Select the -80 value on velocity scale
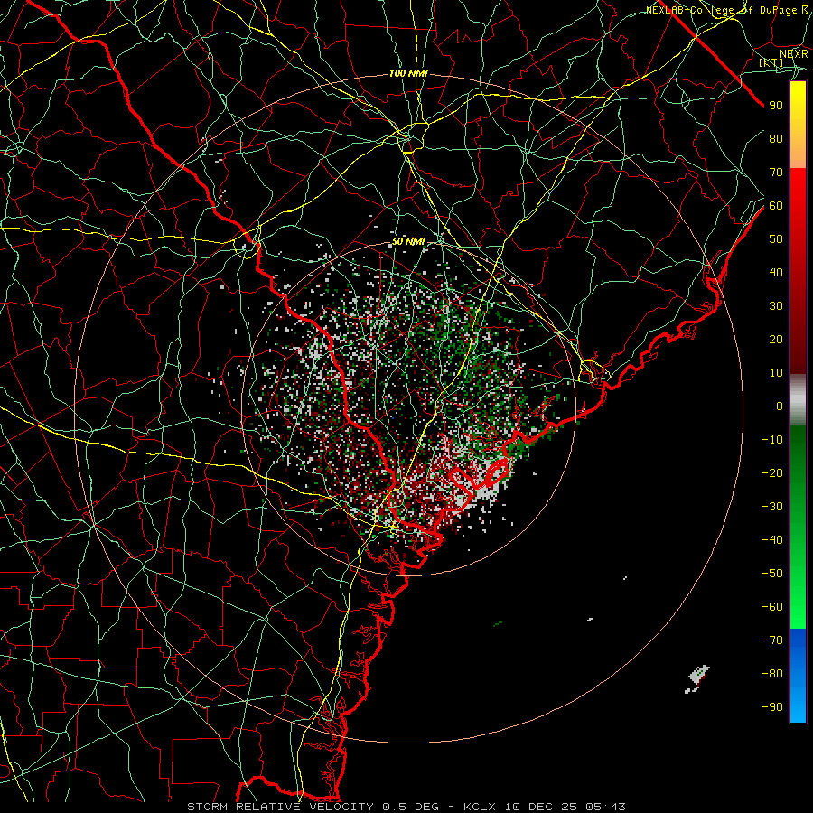 click(x=772, y=674)
